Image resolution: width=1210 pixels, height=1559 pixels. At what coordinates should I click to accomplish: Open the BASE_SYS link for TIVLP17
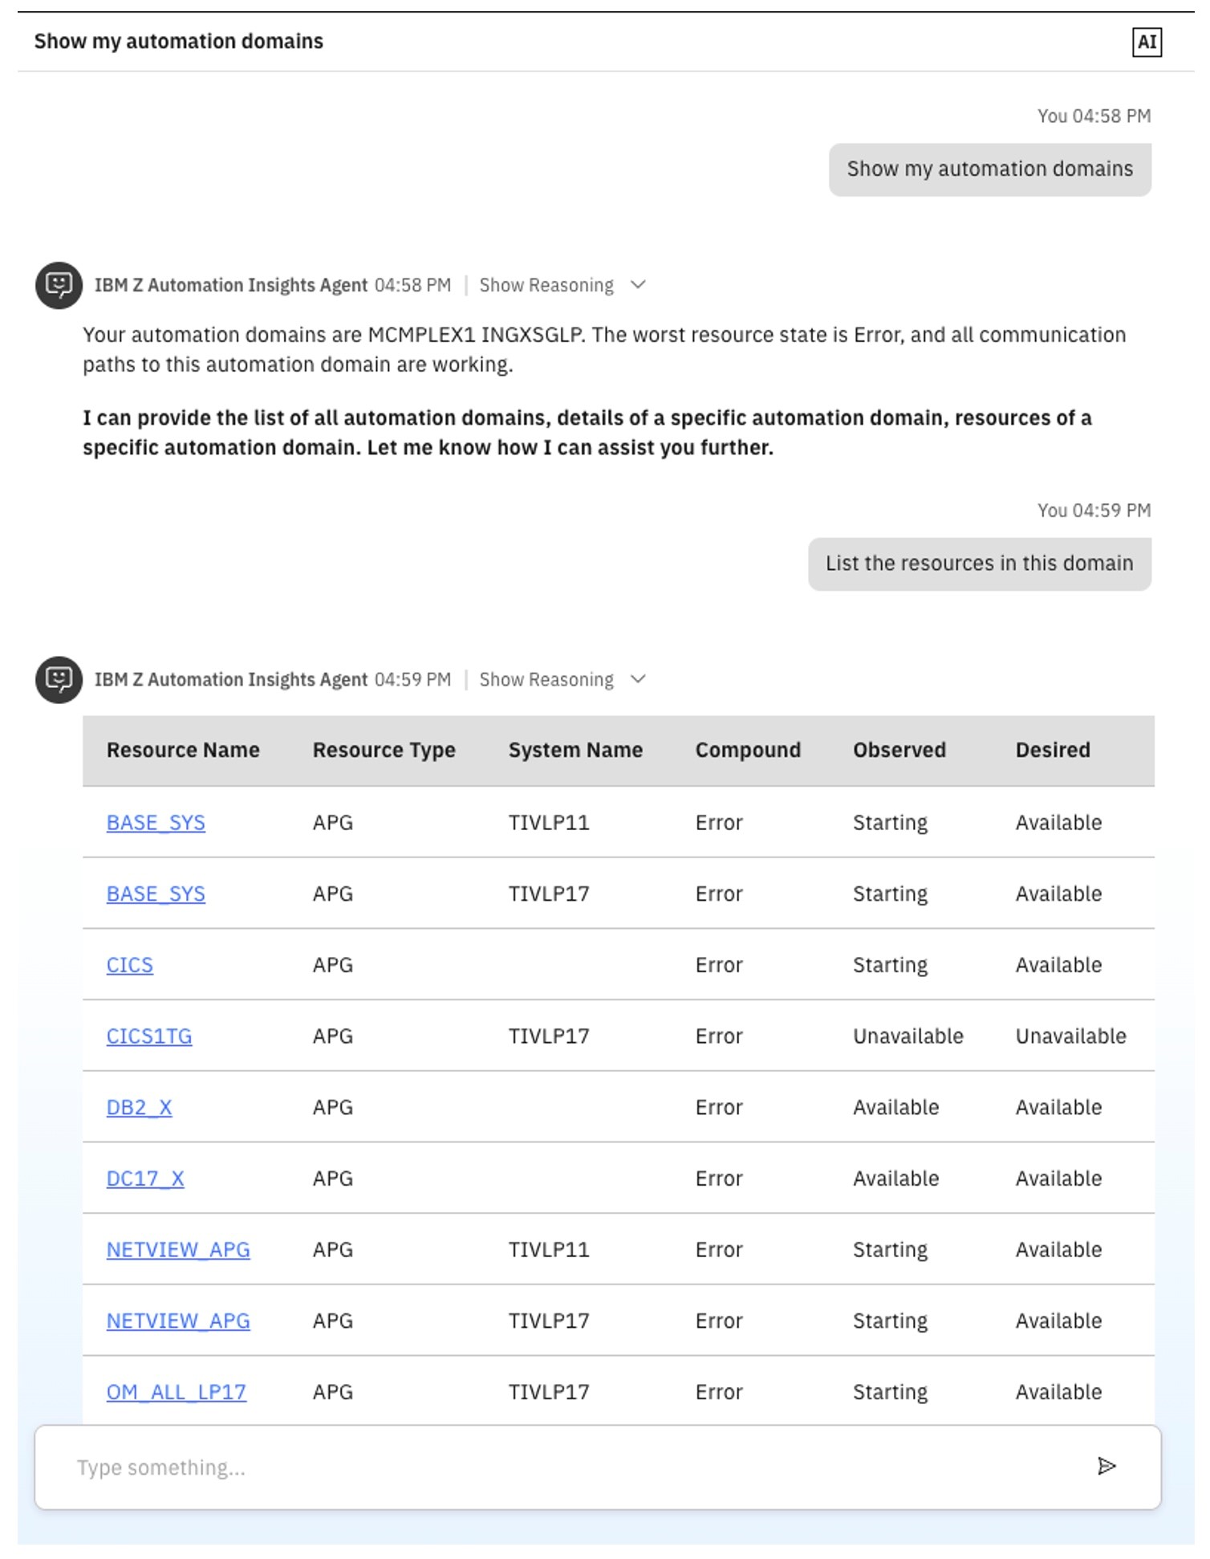click(156, 893)
